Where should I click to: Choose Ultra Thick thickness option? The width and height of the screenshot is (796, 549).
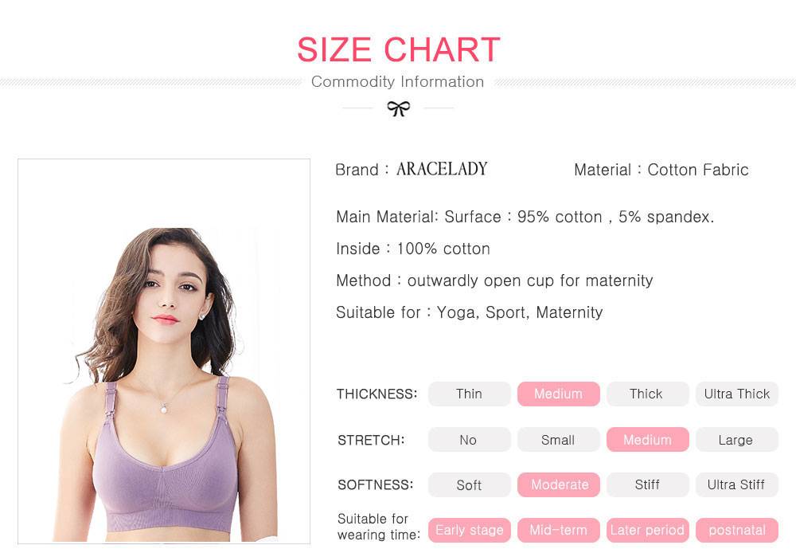736,394
